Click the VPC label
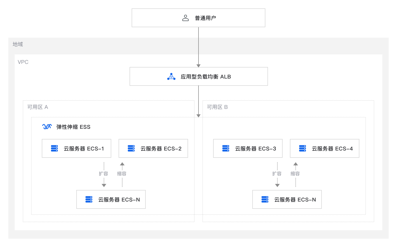 [23, 62]
